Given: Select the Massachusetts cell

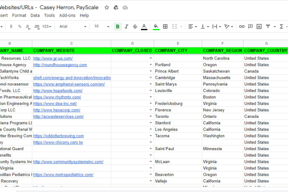Looking at the screenshot, I should pyautogui.click(x=223, y=78).
